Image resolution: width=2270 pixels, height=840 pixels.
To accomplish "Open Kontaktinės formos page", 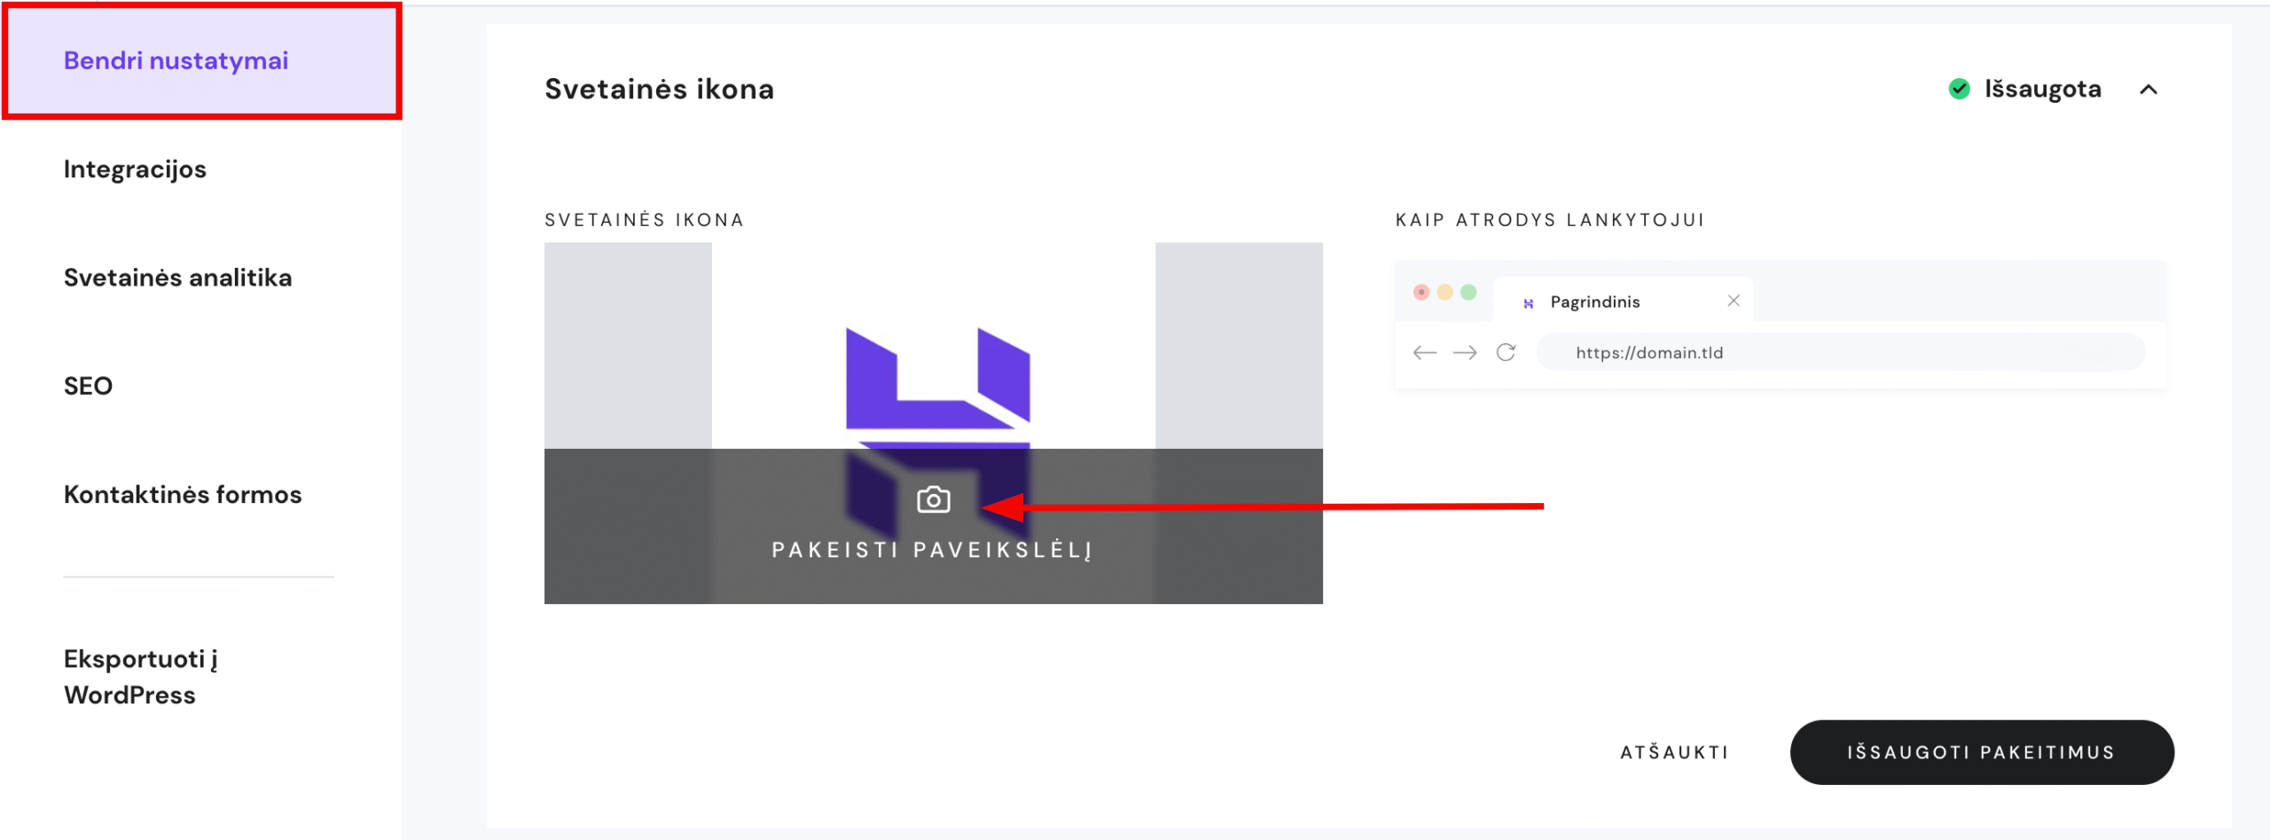I will pyautogui.click(x=183, y=494).
